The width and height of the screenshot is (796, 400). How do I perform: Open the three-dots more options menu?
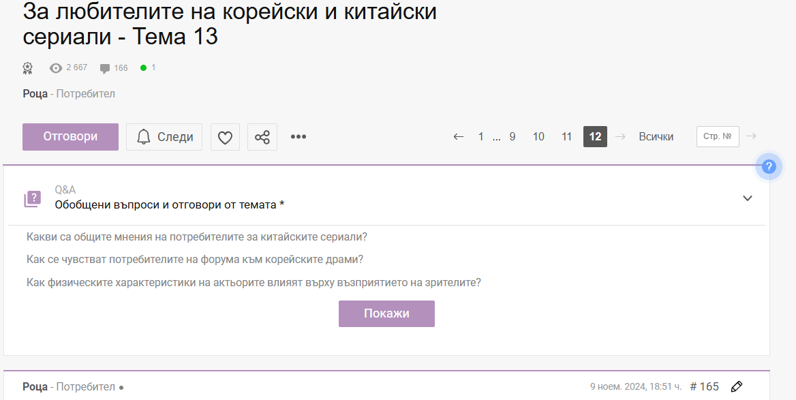pyautogui.click(x=298, y=137)
